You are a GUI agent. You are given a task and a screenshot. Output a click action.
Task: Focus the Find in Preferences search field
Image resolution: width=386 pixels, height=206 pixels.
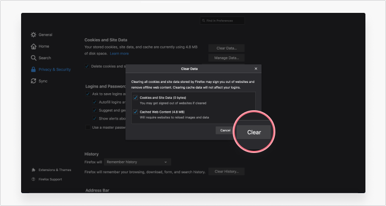pyautogui.click(x=222, y=21)
